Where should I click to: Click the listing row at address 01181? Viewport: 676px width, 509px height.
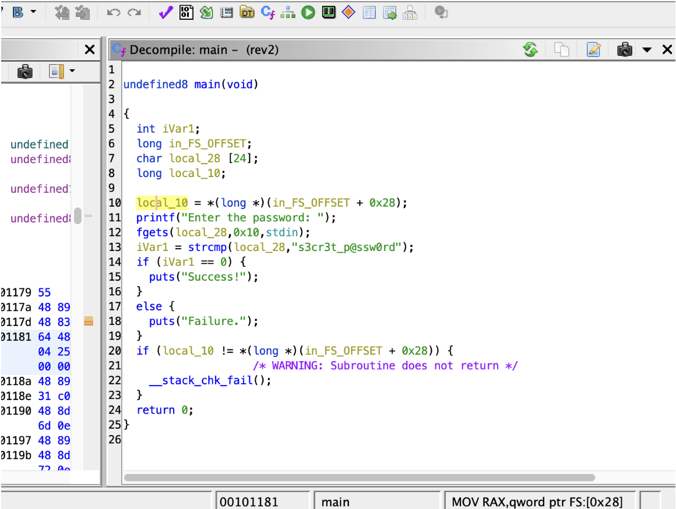click(x=36, y=337)
